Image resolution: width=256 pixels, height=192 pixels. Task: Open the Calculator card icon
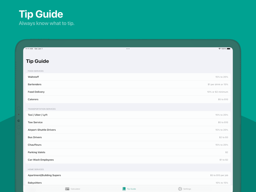point(67,189)
